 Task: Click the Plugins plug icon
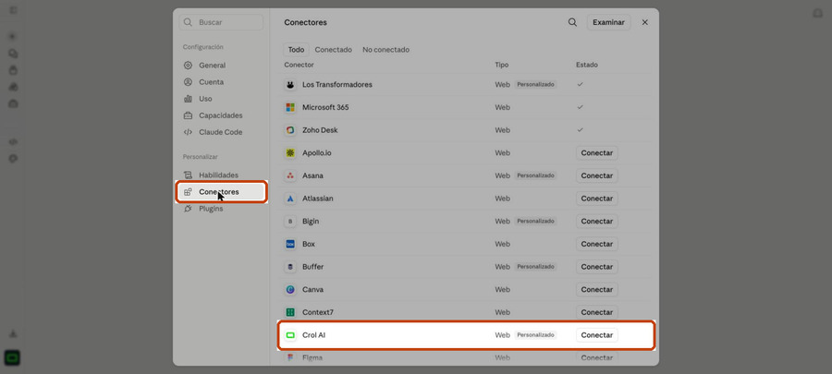(188, 209)
